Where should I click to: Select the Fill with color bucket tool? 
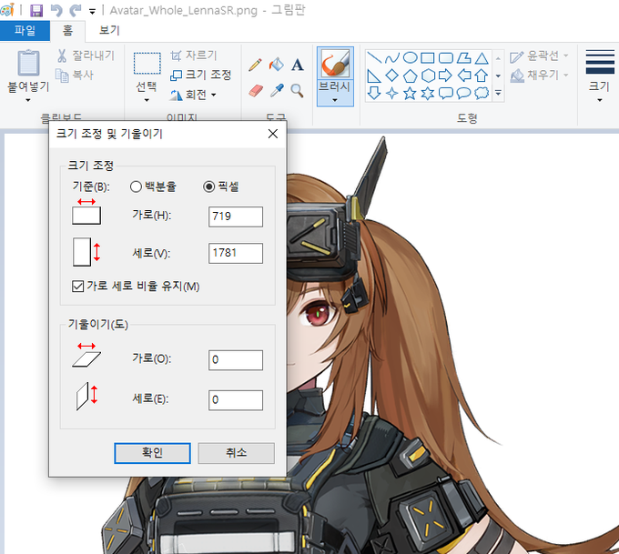pyautogui.click(x=277, y=65)
